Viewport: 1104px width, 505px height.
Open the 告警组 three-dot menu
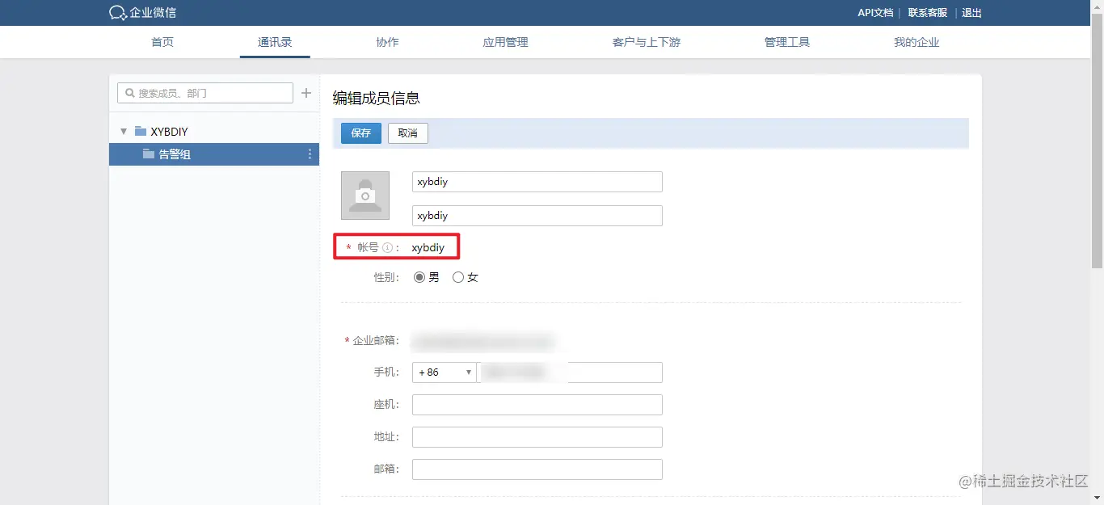tap(310, 154)
